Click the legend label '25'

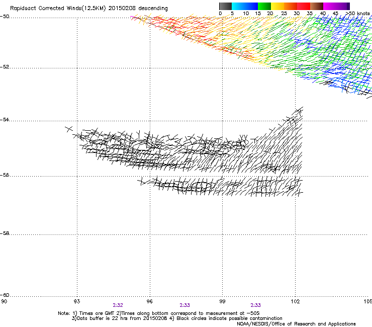(284, 14)
